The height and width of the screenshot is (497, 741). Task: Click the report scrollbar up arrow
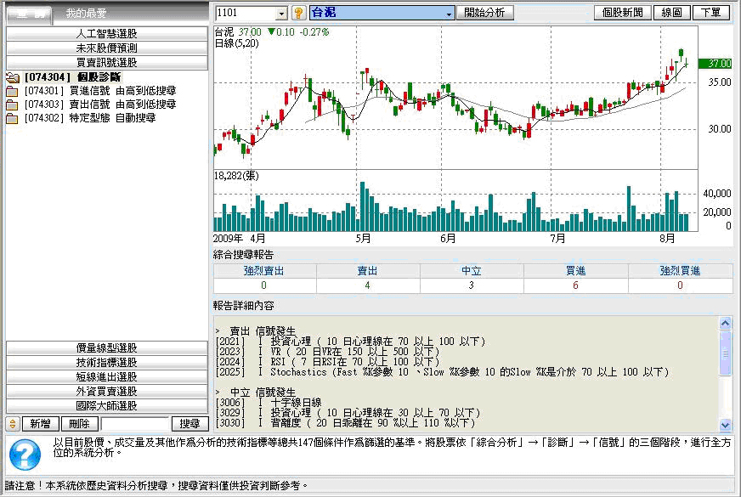tap(725, 323)
